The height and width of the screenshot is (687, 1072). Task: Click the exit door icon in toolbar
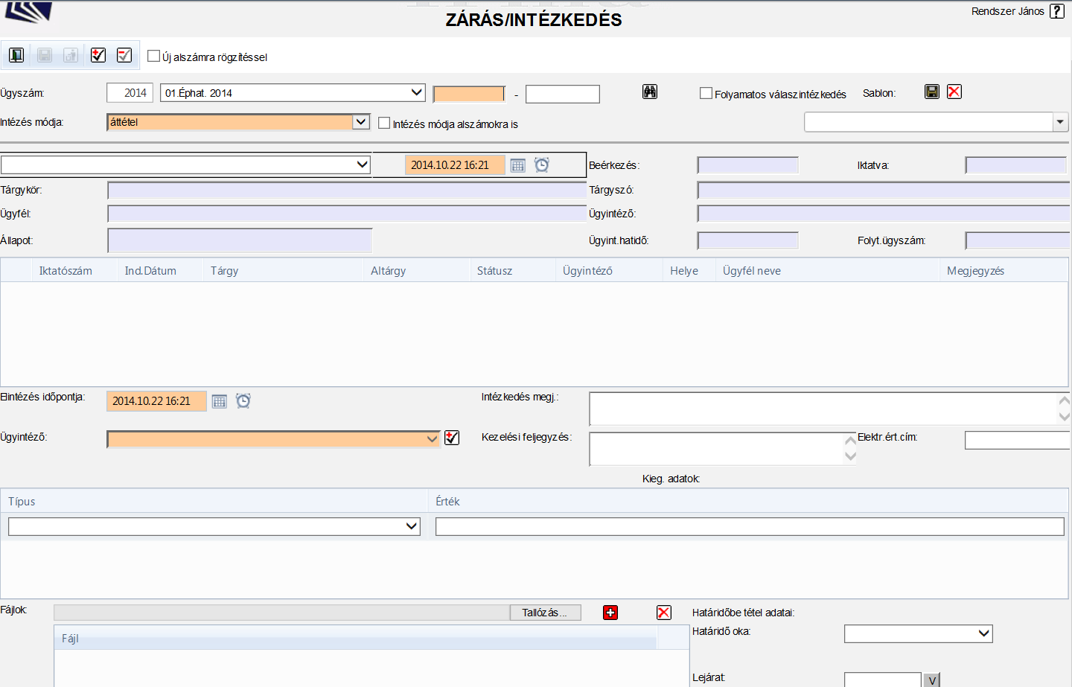coord(16,55)
